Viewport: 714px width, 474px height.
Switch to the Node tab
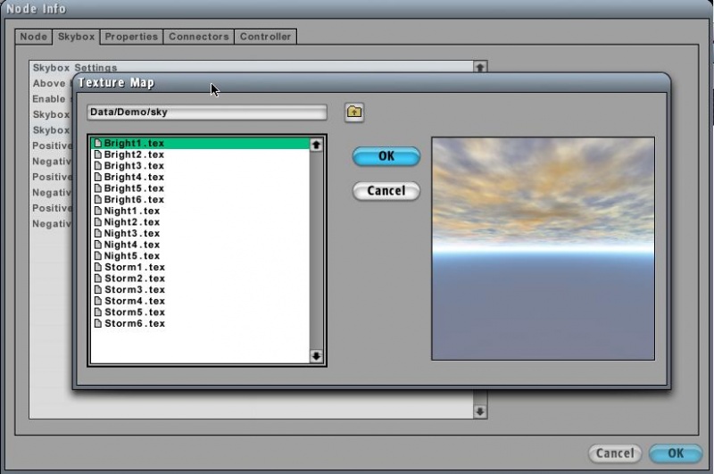pyautogui.click(x=33, y=37)
